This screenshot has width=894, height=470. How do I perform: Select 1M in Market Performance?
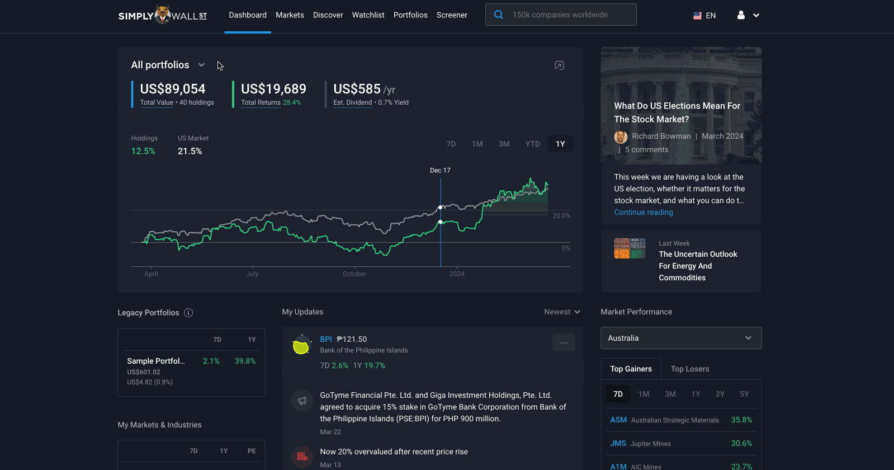click(644, 394)
